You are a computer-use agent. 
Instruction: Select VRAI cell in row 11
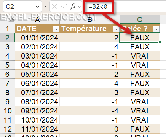[140, 120]
